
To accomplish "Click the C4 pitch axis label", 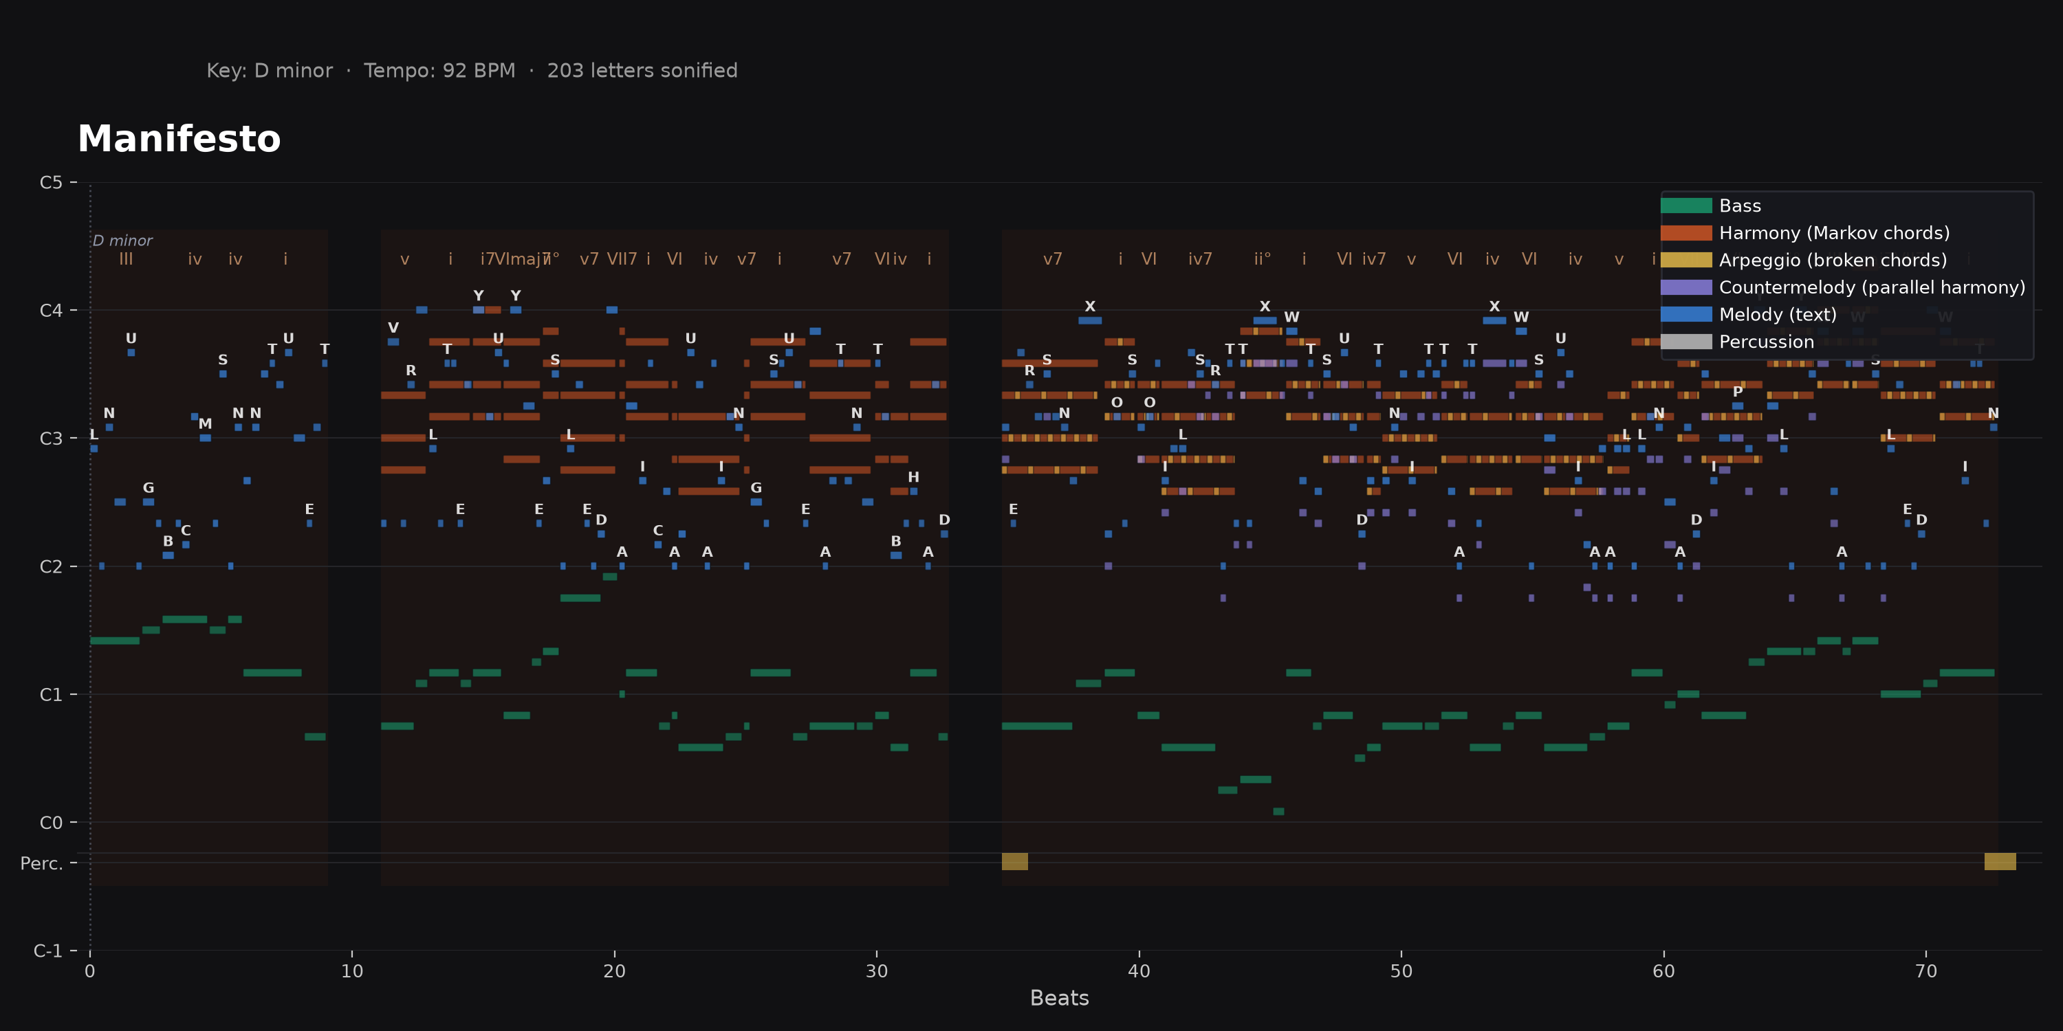I will pos(50,311).
